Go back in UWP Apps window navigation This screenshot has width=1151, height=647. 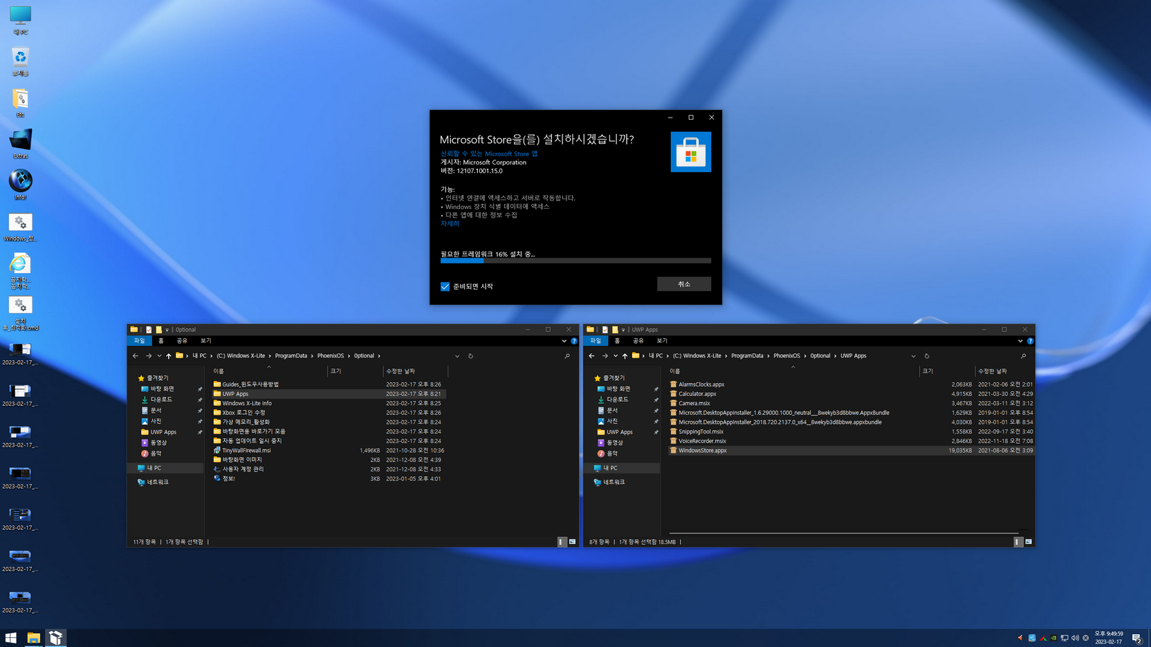pos(591,356)
